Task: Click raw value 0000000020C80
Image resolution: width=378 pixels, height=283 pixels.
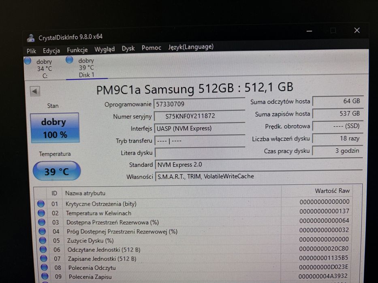Action: pyautogui.click(x=324, y=248)
